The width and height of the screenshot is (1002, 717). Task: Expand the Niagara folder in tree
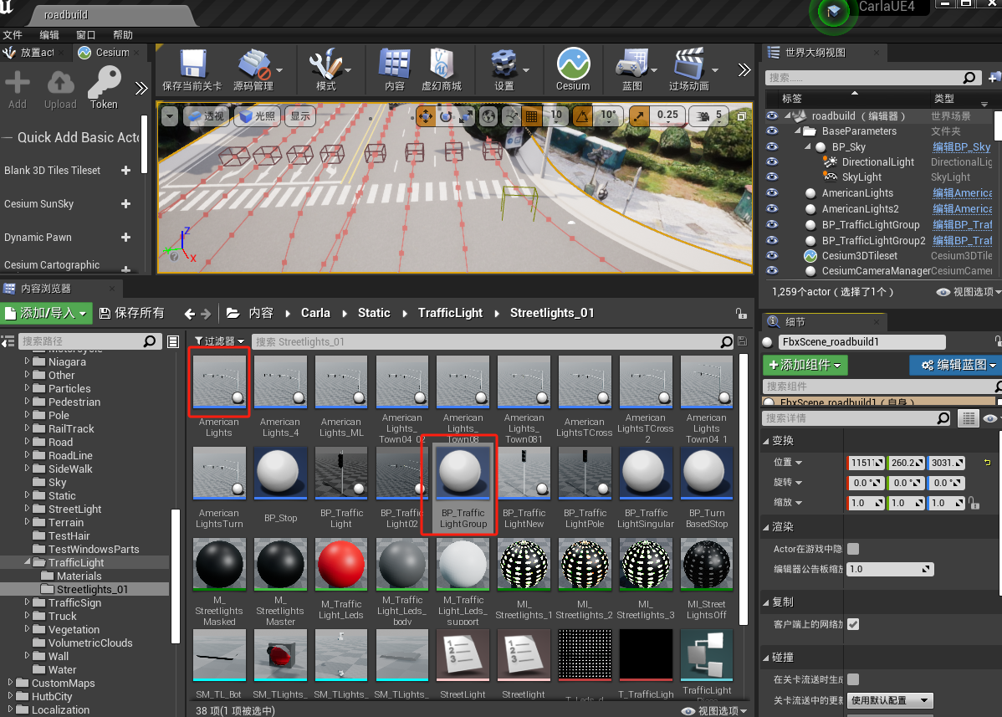point(28,362)
